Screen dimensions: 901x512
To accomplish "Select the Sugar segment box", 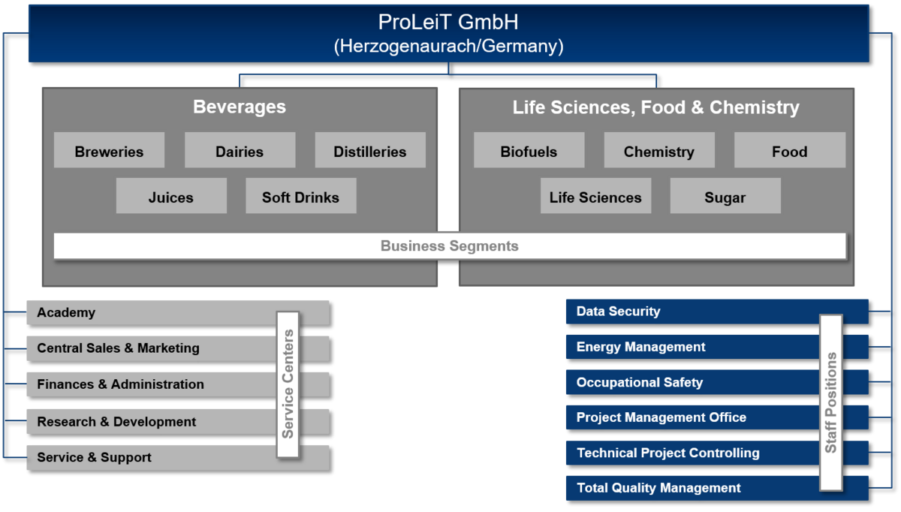I will point(725,196).
